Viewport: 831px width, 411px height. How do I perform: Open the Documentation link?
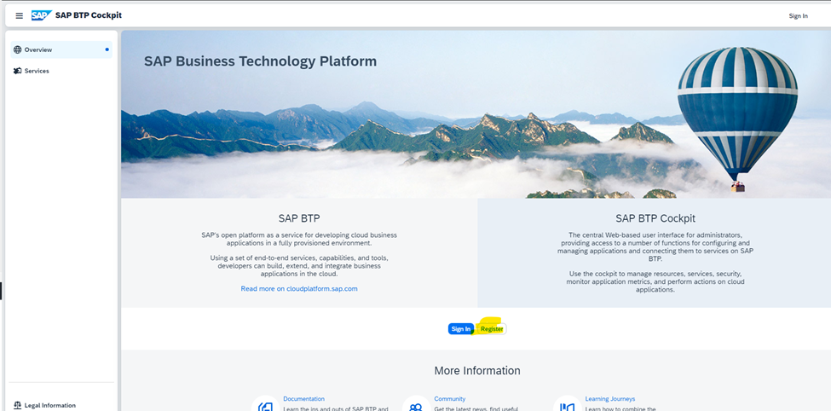click(x=303, y=399)
